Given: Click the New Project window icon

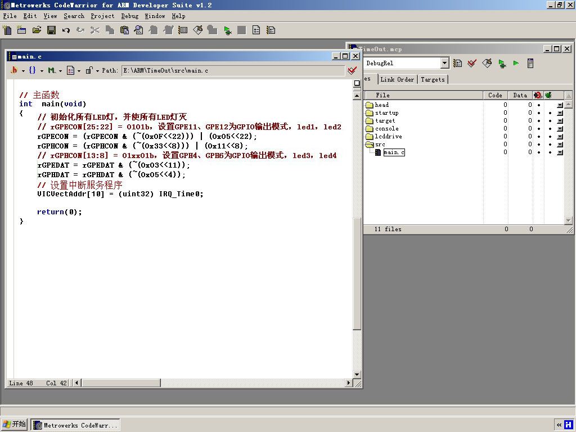Looking at the screenshot, I should 22,30.
